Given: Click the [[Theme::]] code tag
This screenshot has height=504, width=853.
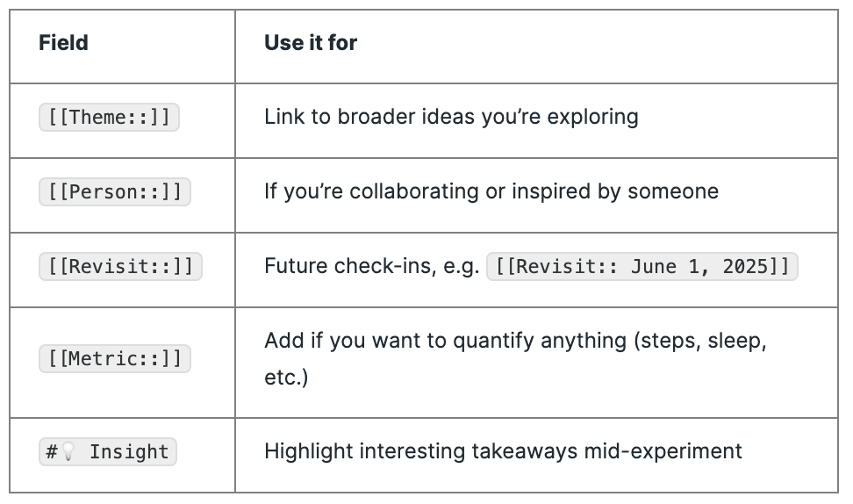Looking at the screenshot, I should pos(109,117).
